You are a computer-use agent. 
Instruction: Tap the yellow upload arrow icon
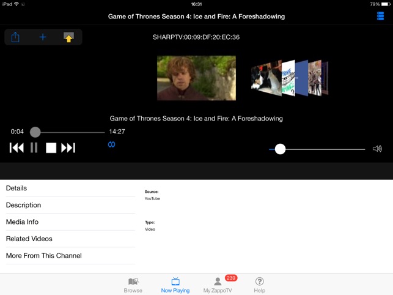[x=68, y=37]
